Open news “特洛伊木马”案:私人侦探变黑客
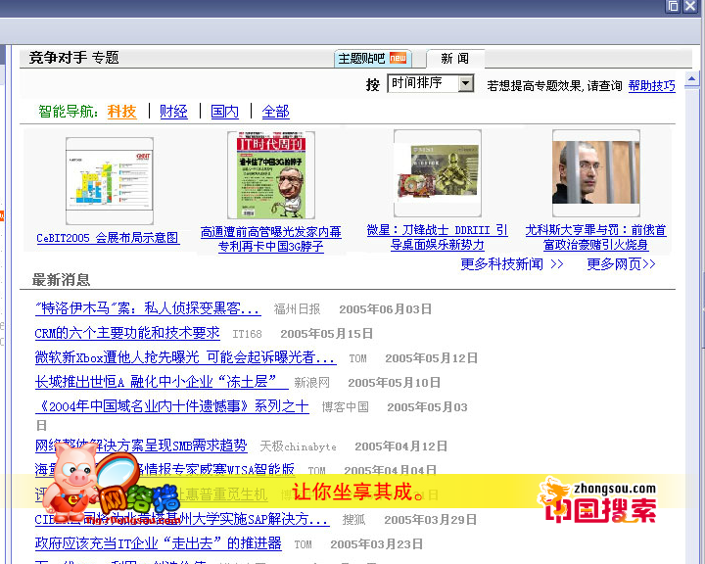Image resolution: width=705 pixels, height=564 pixels. (148, 308)
